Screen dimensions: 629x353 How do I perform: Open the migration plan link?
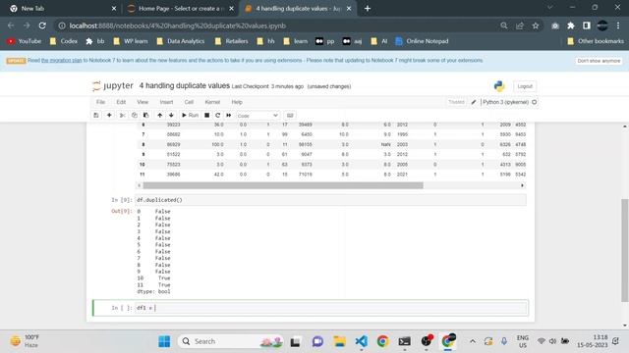(61, 61)
